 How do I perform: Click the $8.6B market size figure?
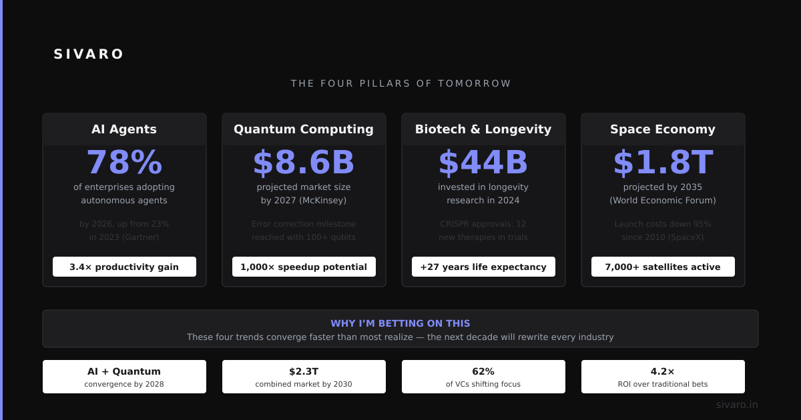click(304, 163)
